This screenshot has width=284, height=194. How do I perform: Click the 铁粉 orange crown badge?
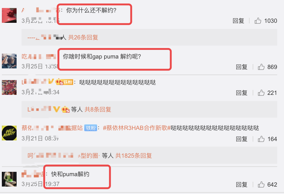coord(64,82)
